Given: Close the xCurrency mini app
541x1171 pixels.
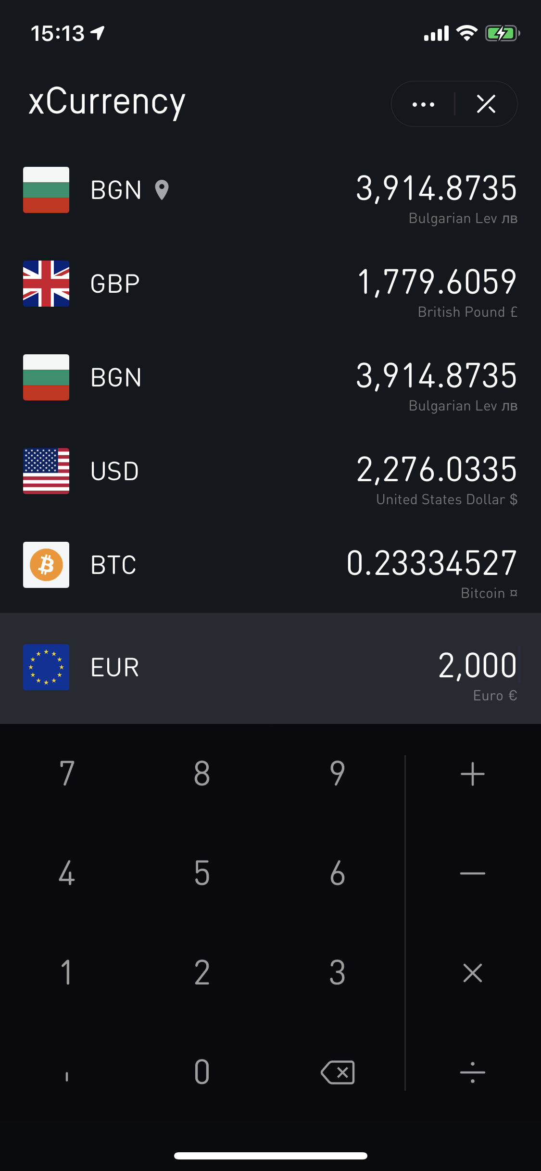Looking at the screenshot, I should click(486, 104).
